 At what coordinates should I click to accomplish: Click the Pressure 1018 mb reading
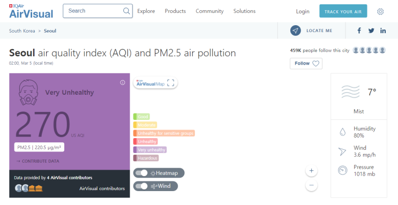364,171
